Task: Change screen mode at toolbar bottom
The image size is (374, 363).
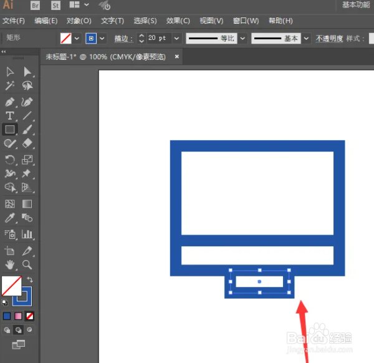Action: click(x=19, y=344)
